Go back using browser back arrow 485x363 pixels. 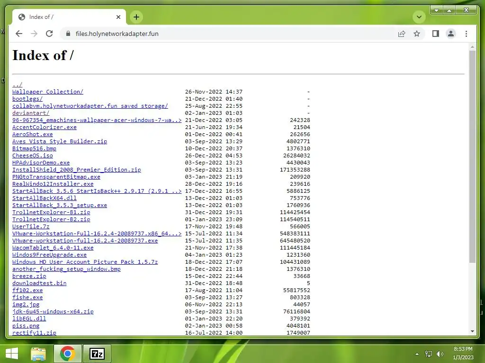pos(19,34)
